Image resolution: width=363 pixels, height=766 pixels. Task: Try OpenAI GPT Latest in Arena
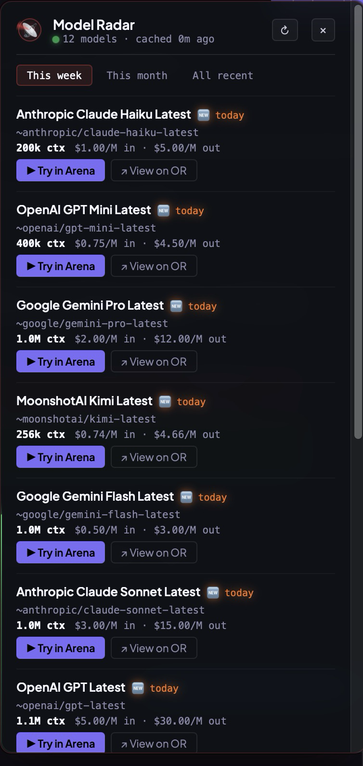(x=60, y=743)
